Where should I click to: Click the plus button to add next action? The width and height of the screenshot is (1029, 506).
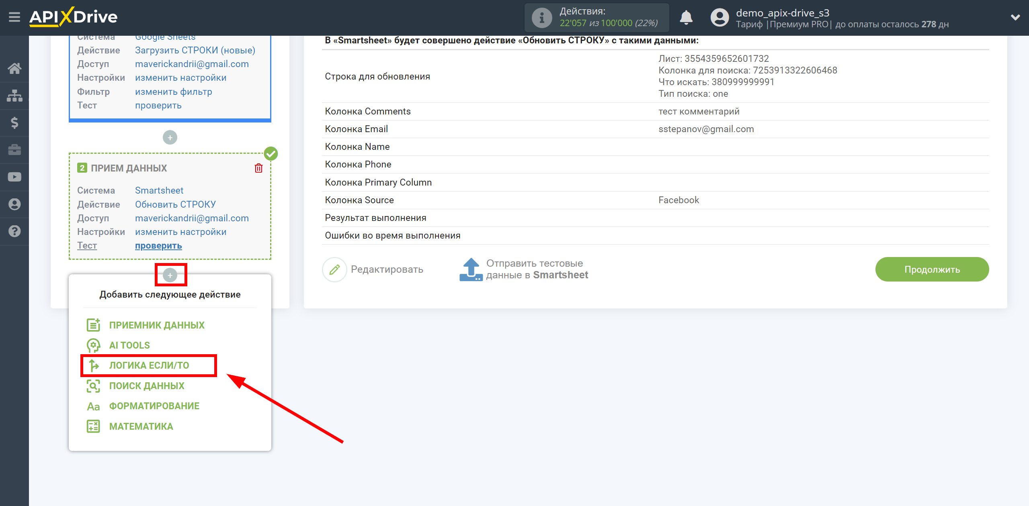coord(170,275)
